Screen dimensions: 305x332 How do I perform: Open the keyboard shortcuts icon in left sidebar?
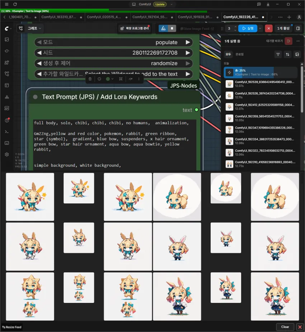pos(7,143)
